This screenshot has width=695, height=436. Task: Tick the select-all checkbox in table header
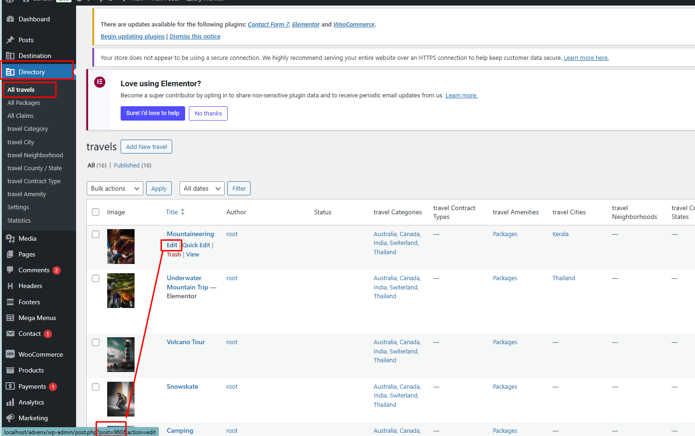point(96,212)
